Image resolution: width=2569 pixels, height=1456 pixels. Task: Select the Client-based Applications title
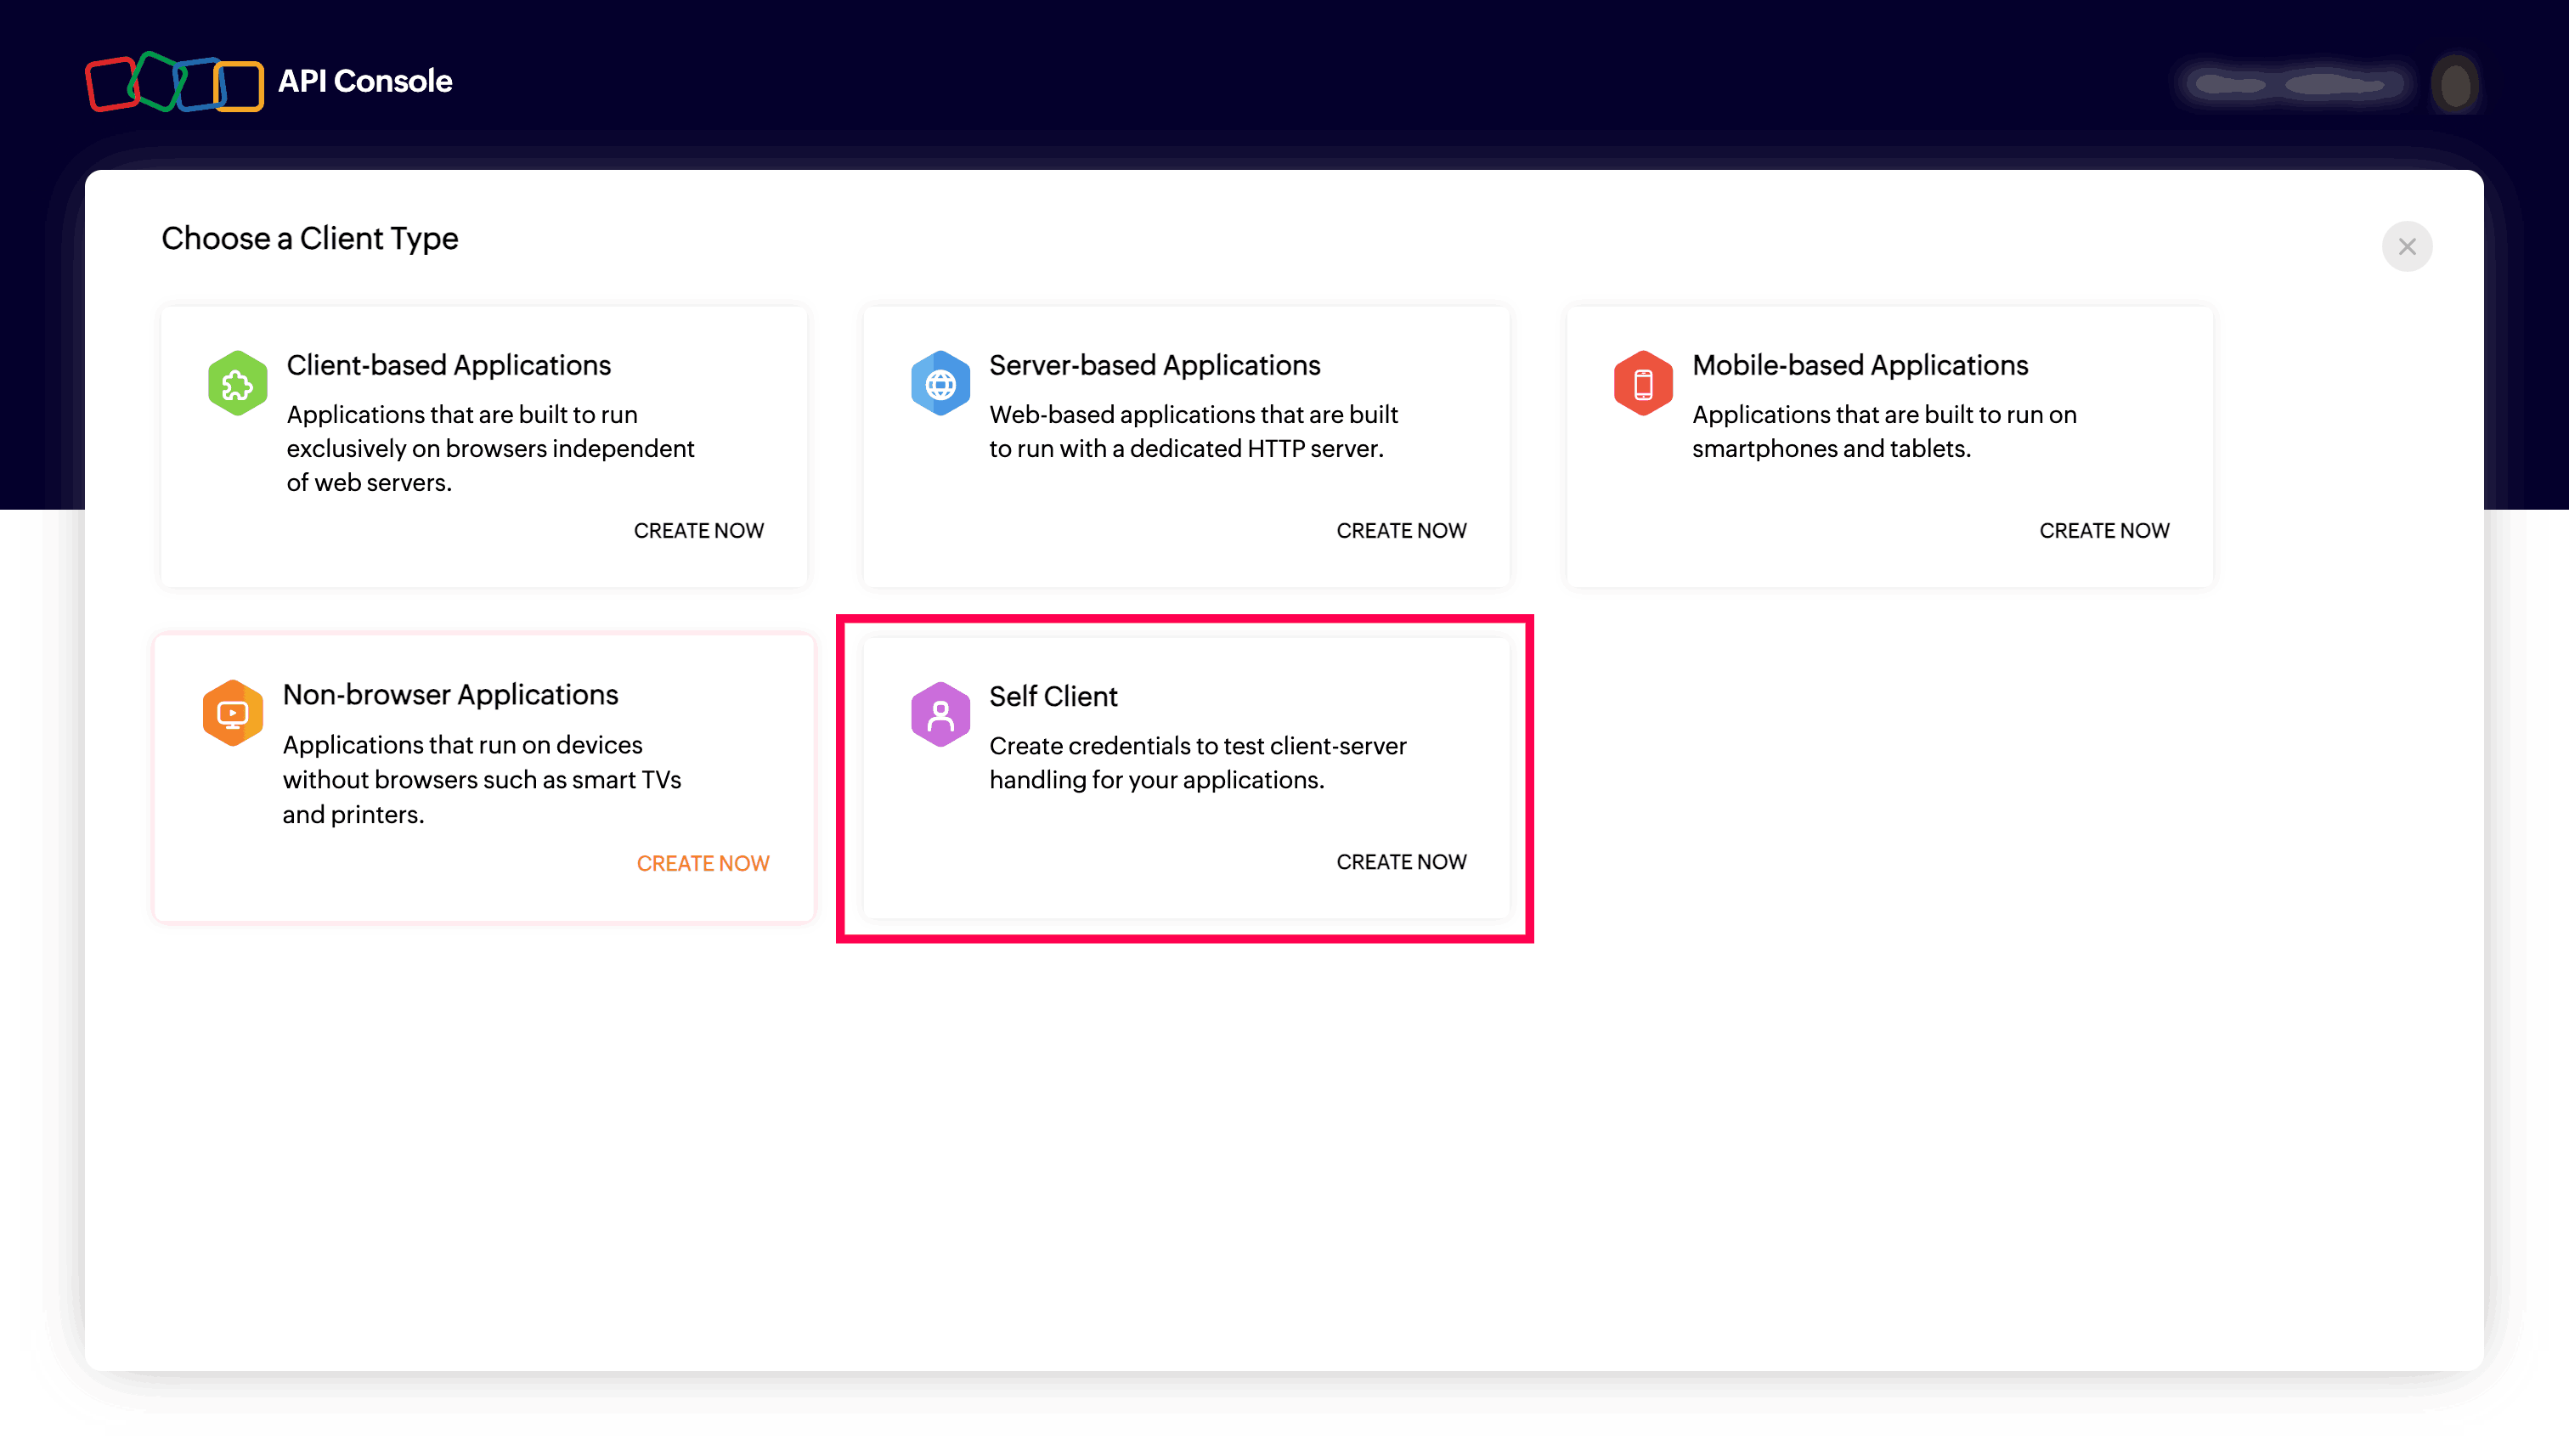pyautogui.click(x=448, y=365)
